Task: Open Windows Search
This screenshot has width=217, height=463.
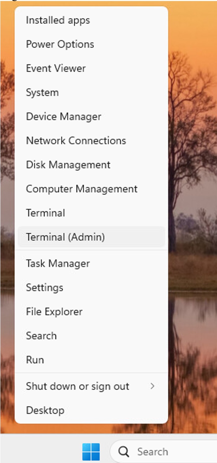Action: pos(42,336)
